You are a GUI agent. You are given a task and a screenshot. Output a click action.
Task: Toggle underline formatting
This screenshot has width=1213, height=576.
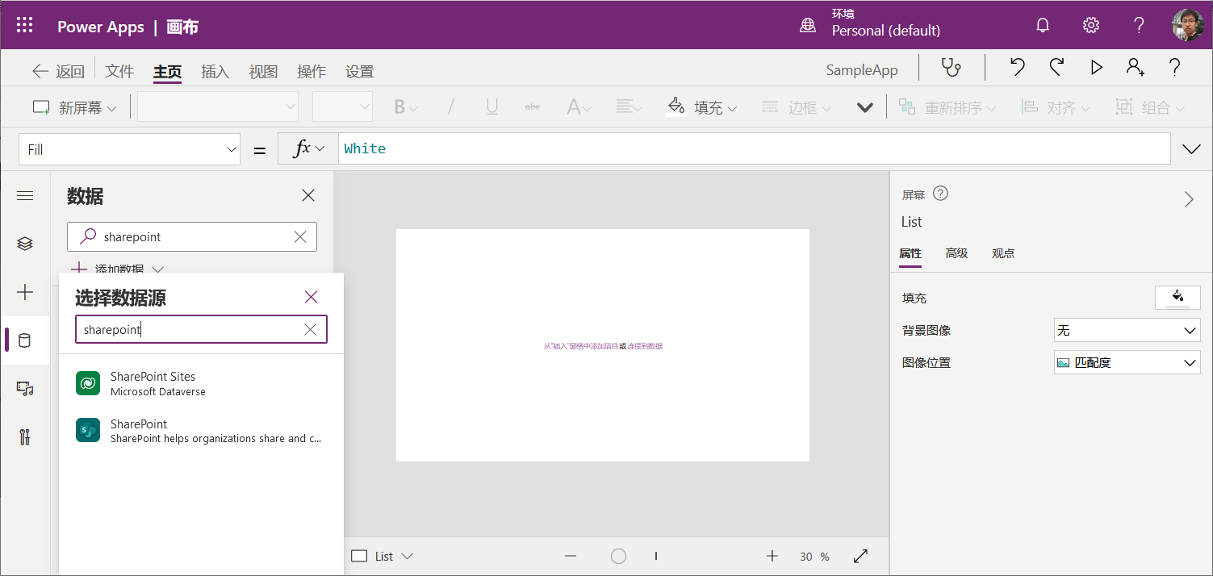491,107
